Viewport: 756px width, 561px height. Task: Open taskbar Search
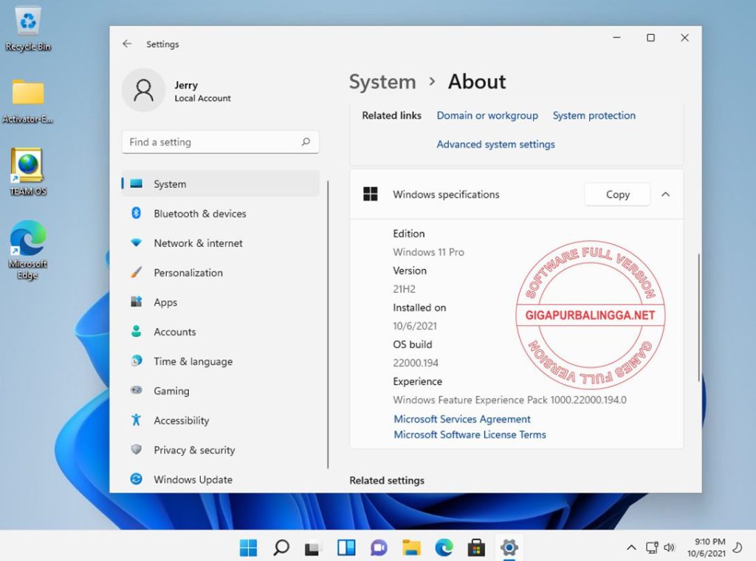pyautogui.click(x=281, y=547)
